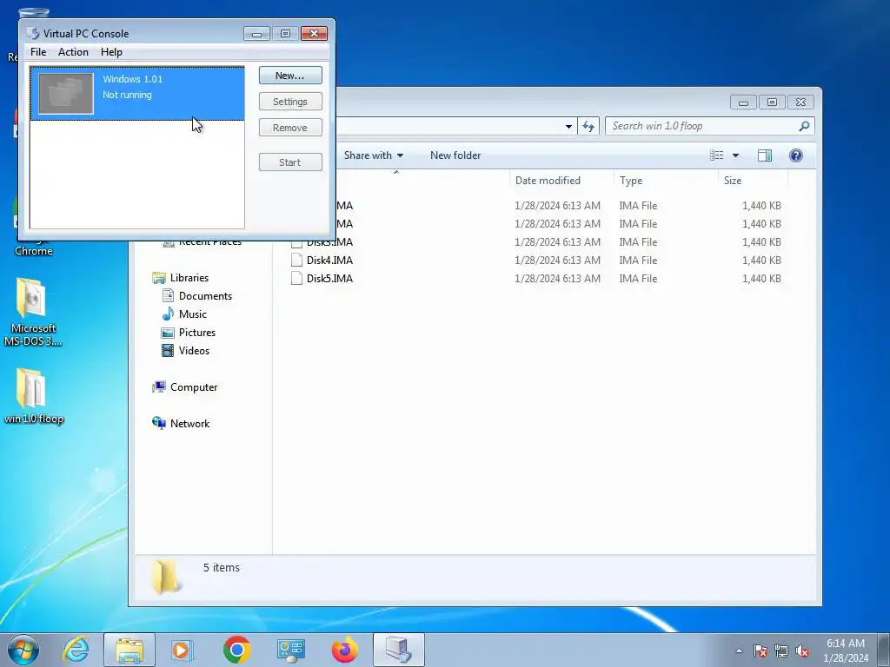Click the Virtual PC taskbar button
The height and width of the screenshot is (667, 890).
point(398,650)
